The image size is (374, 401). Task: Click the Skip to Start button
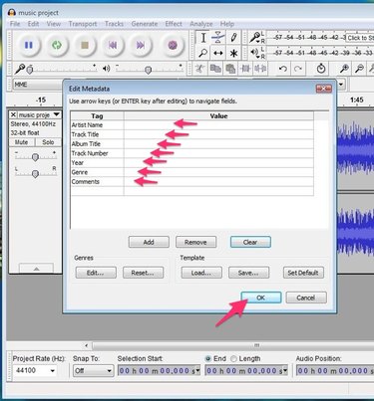(x=113, y=45)
